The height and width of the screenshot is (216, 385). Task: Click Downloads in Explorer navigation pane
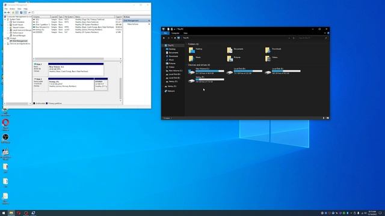172,56
